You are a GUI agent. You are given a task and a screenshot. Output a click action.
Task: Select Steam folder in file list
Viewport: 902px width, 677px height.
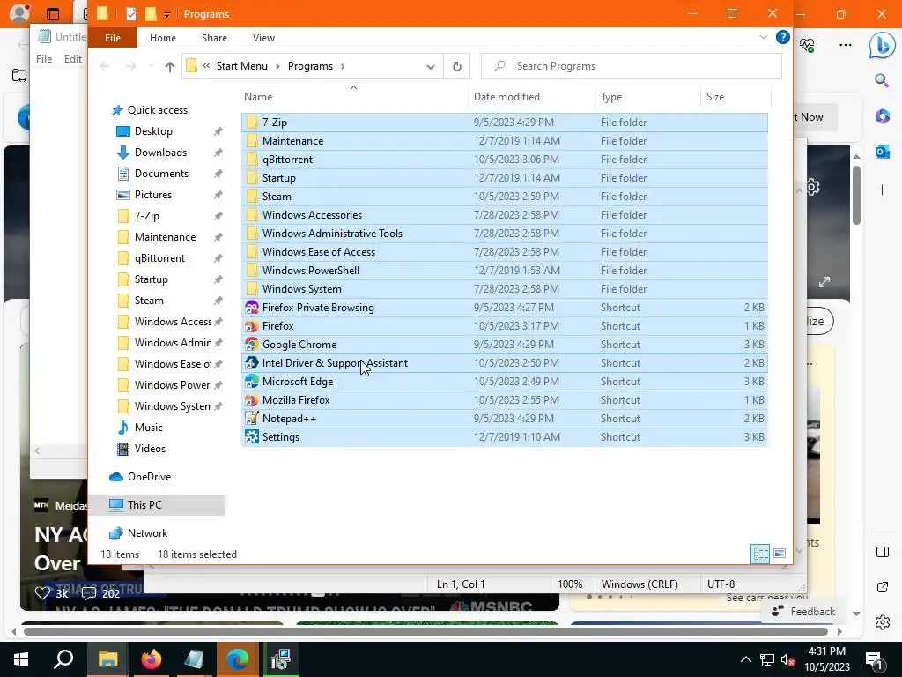(x=505, y=197)
